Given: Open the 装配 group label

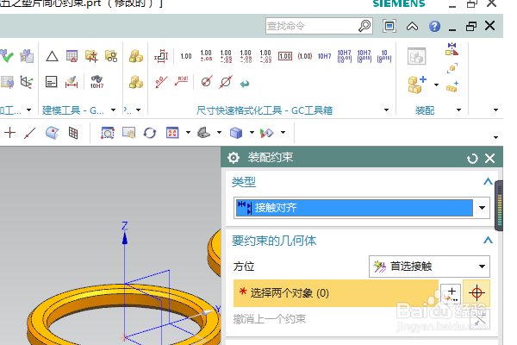Looking at the screenshot, I should pyautogui.click(x=425, y=110).
